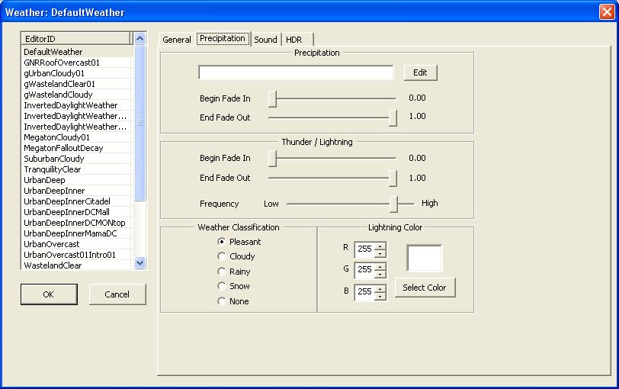
Task: Select UrbanOvercast01Intro01 in the list
Action: point(76,254)
